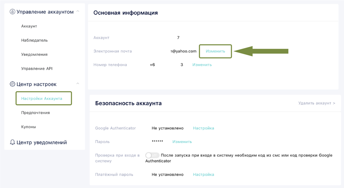
Task: Click the settings center gear icon
Action: tap(13, 84)
